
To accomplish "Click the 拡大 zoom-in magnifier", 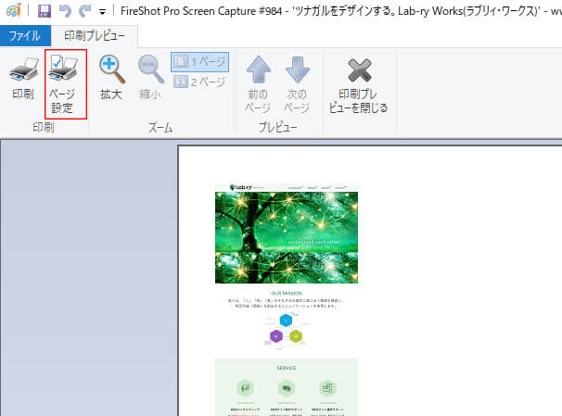I will tap(111, 69).
